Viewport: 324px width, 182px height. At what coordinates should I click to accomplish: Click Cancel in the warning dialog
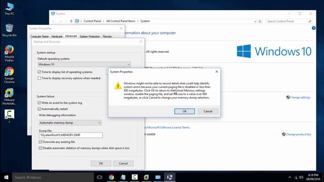pyautogui.click(x=208, y=111)
